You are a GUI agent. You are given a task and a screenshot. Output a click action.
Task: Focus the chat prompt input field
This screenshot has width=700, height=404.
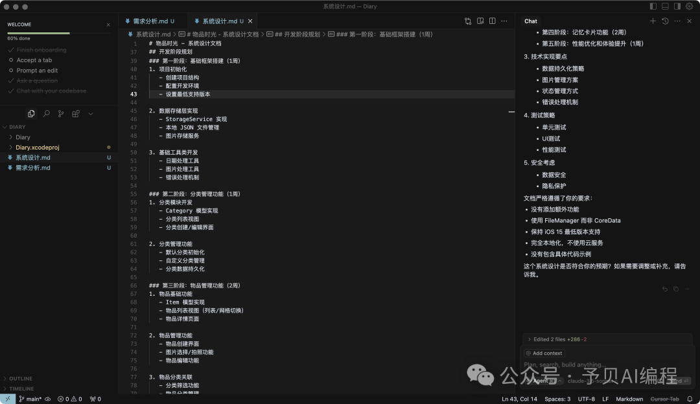tap(607, 365)
